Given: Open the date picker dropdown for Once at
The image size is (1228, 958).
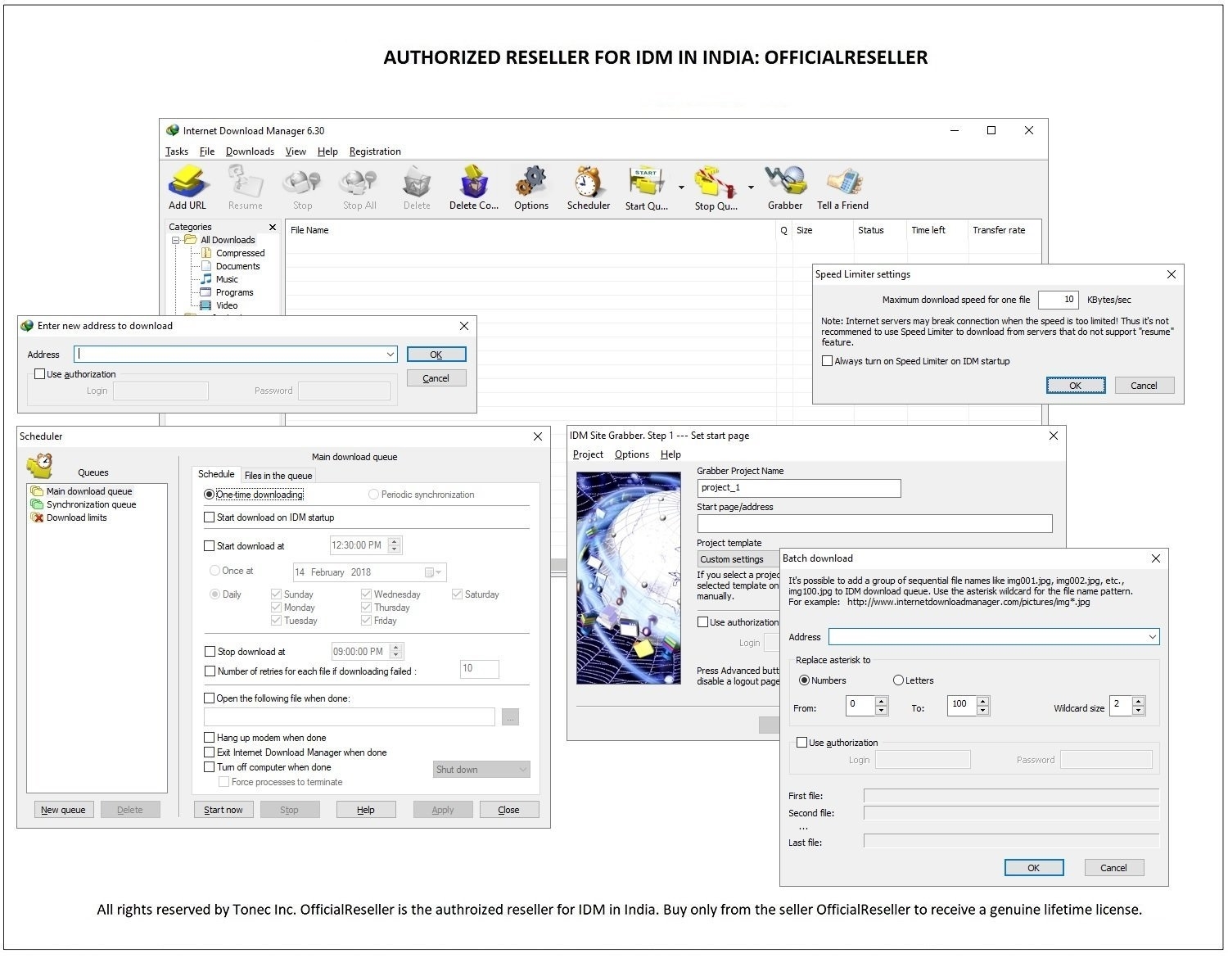Looking at the screenshot, I should coord(433,572).
